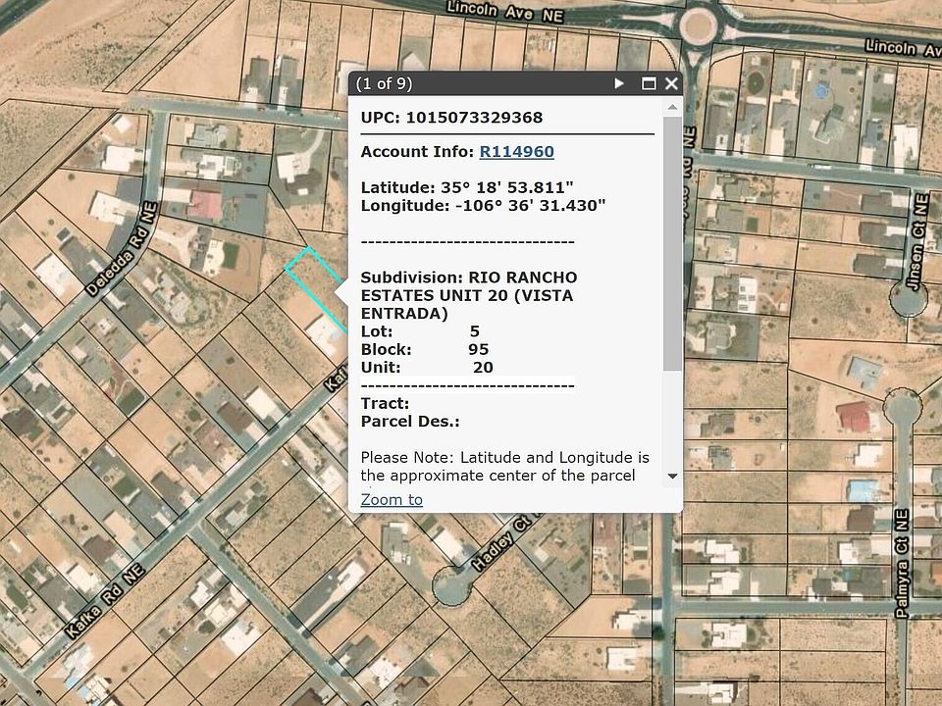
Task: Click the Palmyra Ct NE street label
Action: click(903, 564)
